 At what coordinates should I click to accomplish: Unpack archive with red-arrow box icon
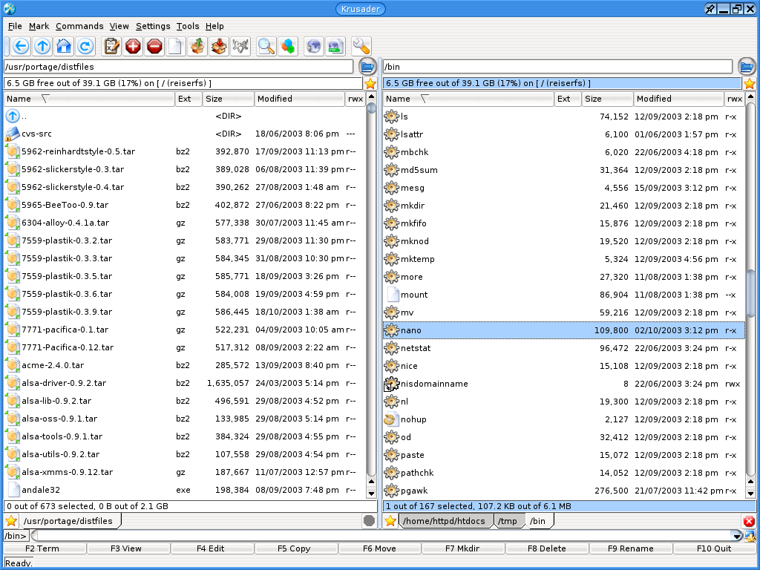point(219,47)
